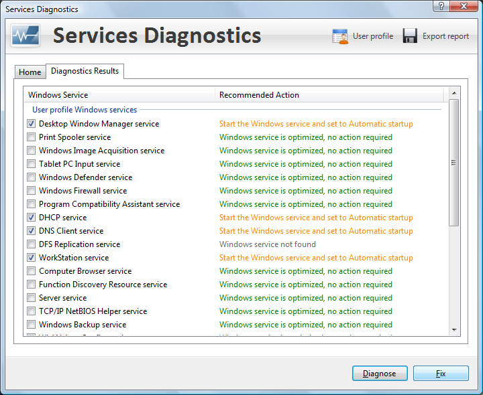Check TCP/IP NetBIOS Helper service checkbox
483x395 pixels.
[31, 311]
